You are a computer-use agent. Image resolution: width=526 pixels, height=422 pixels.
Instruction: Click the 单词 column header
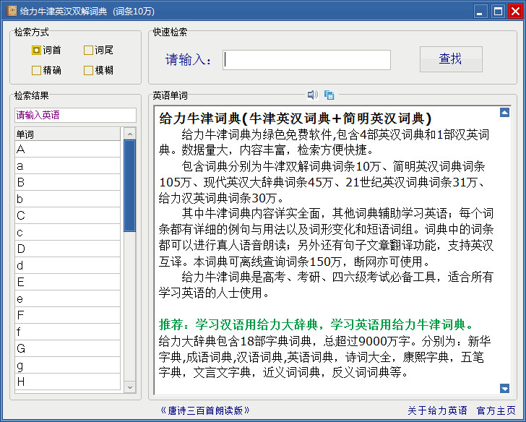tap(67, 134)
